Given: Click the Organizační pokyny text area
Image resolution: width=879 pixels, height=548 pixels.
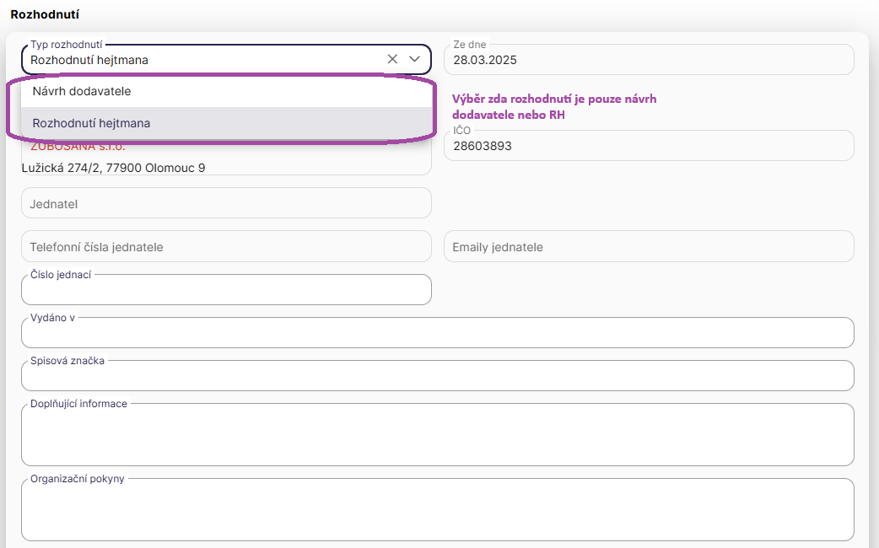Looking at the screenshot, I should 437,511.
